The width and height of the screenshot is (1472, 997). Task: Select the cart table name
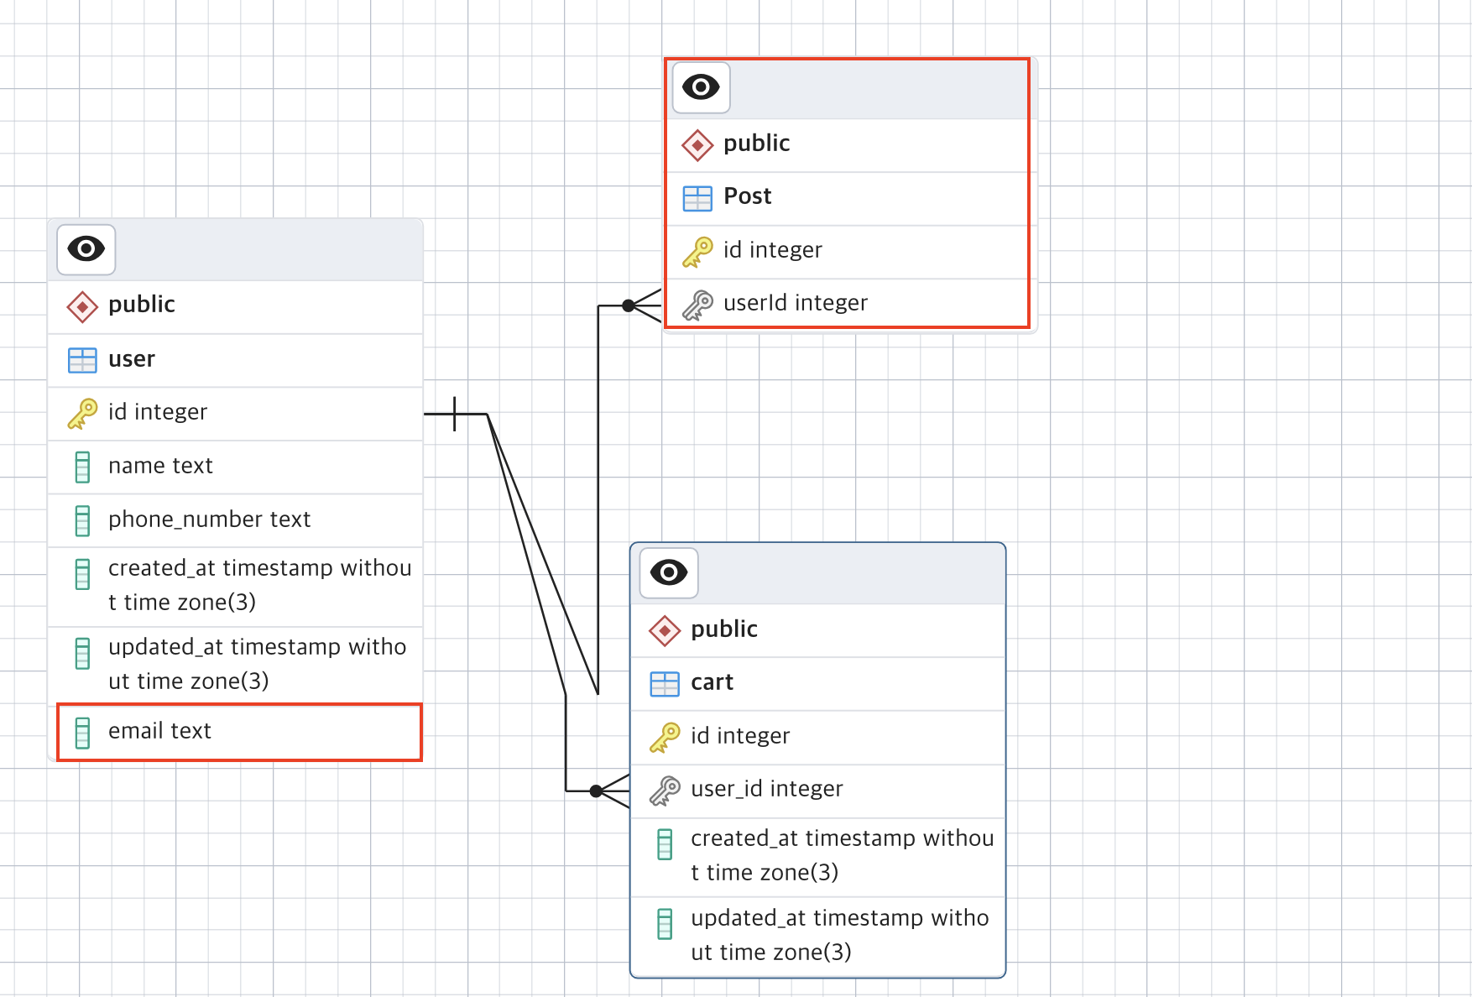point(712,682)
